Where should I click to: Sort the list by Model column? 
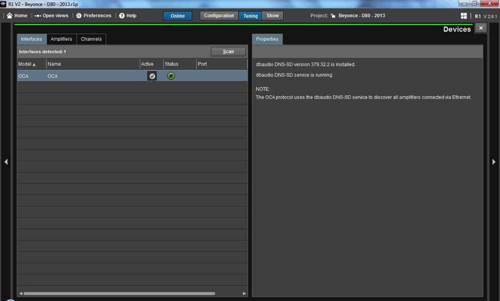[x=27, y=64]
